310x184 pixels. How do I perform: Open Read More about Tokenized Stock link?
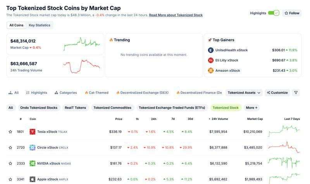[176, 15]
